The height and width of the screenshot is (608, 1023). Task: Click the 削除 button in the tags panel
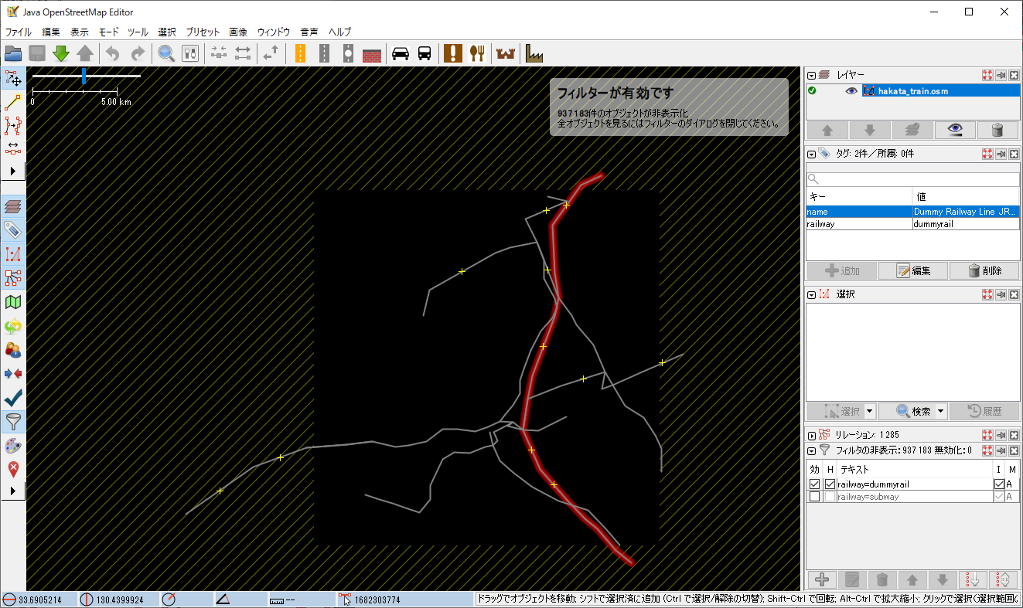984,271
